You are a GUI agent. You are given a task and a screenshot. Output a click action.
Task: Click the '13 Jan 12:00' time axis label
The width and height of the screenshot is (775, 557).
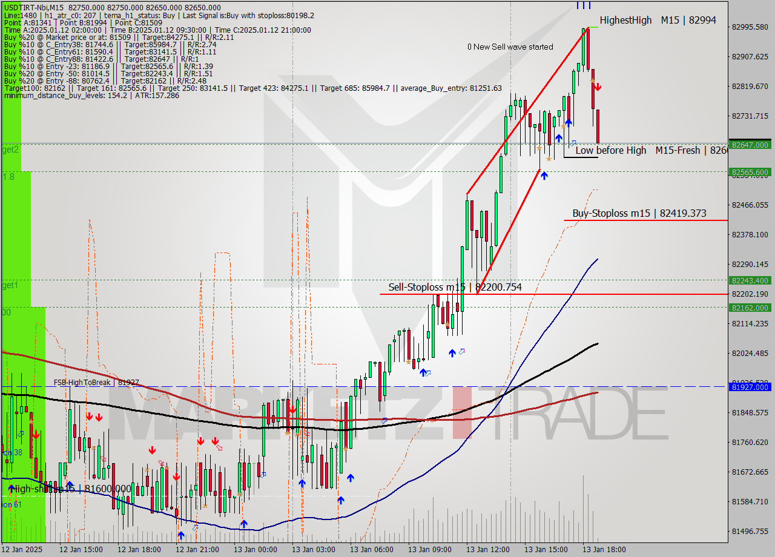(x=488, y=550)
